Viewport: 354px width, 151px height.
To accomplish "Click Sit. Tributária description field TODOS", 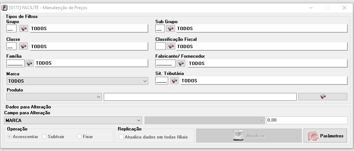I will (x=264, y=81).
